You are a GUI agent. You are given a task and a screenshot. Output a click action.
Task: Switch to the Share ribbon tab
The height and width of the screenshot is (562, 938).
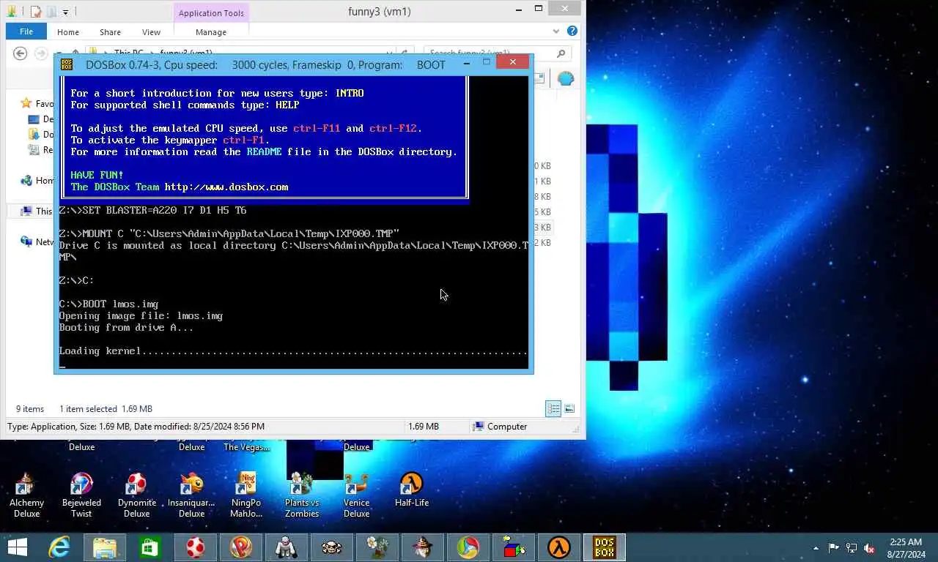[111, 32]
